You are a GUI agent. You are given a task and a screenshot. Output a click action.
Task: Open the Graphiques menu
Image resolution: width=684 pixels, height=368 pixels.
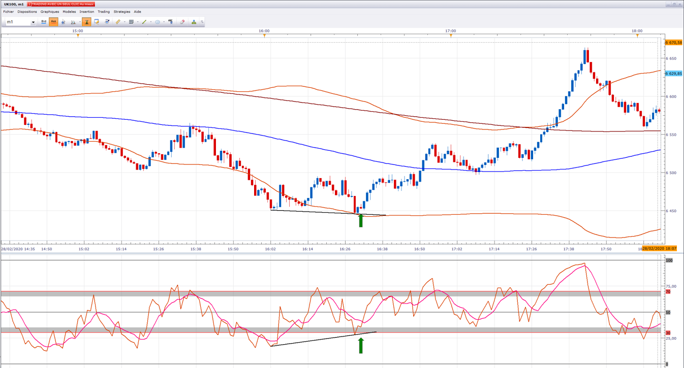(x=50, y=12)
